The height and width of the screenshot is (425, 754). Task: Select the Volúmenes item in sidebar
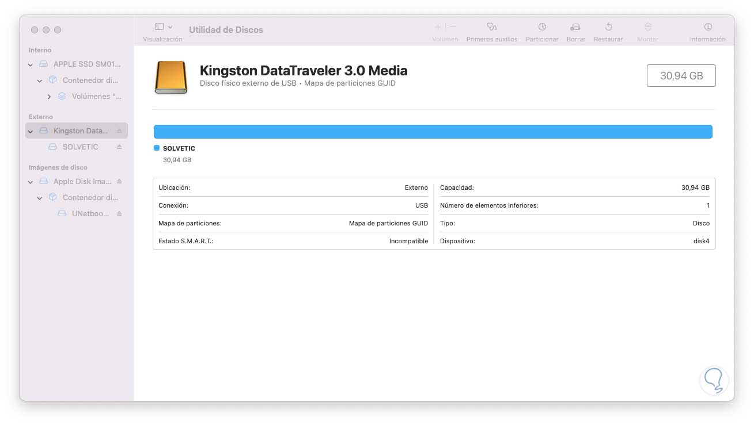[77, 97]
